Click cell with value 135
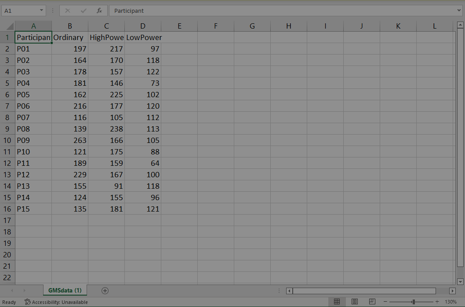The image size is (465, 307). 70,209
